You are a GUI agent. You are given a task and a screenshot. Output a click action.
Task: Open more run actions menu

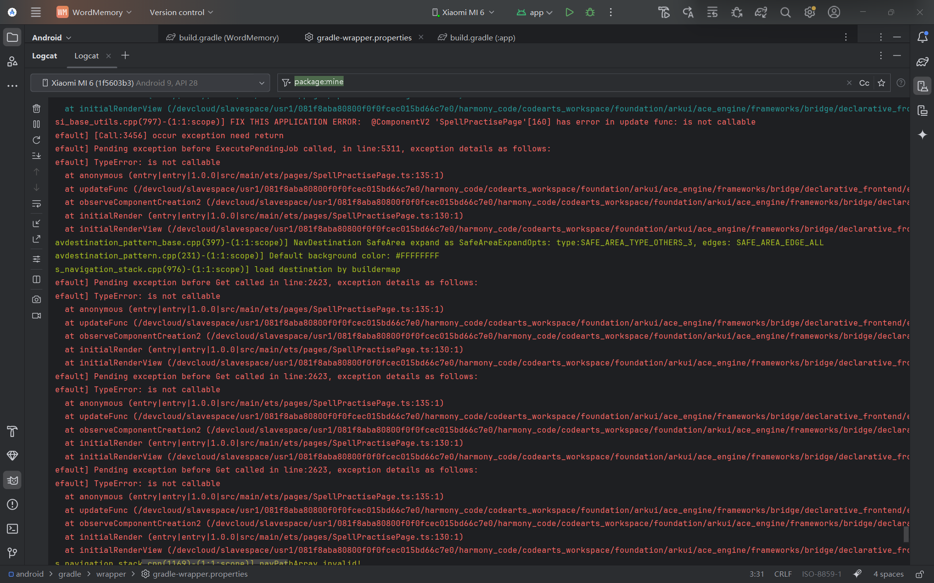(x=611, y=12)
